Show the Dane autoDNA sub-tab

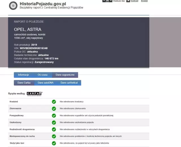[x=45, y=83]
